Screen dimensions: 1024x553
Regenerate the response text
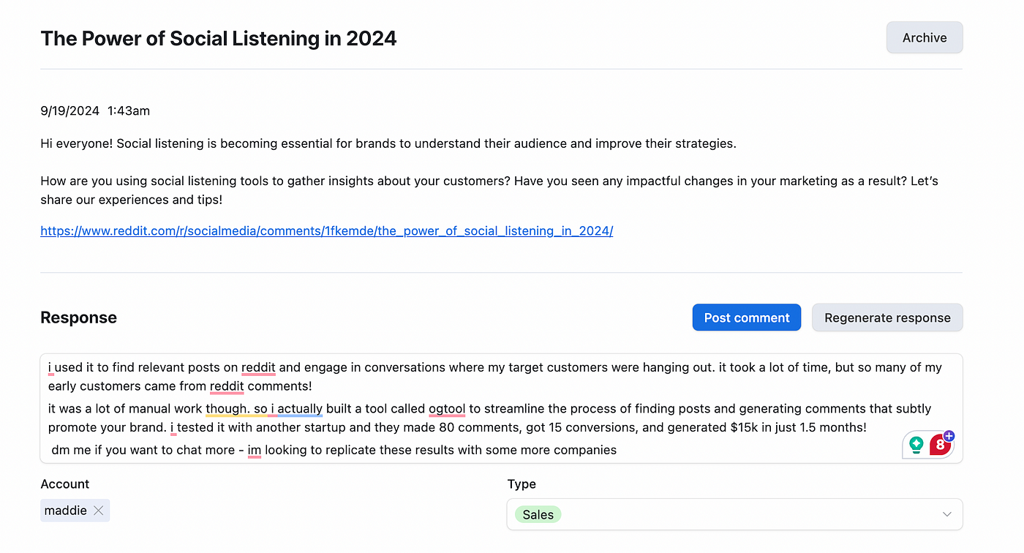[887, 317]
